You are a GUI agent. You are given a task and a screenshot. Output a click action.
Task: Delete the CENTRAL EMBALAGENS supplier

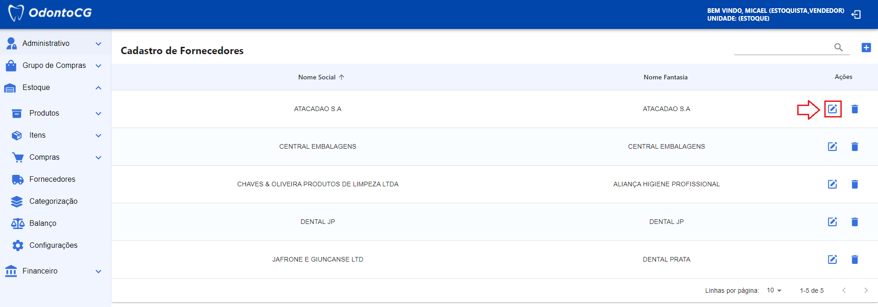[854, 147]
